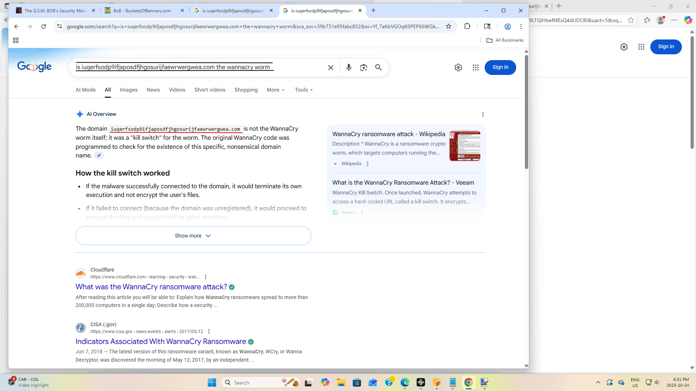The width and height of the screenshot is (696, 391).
Task: Clear the Google search query with X
Action: (331, 68)
